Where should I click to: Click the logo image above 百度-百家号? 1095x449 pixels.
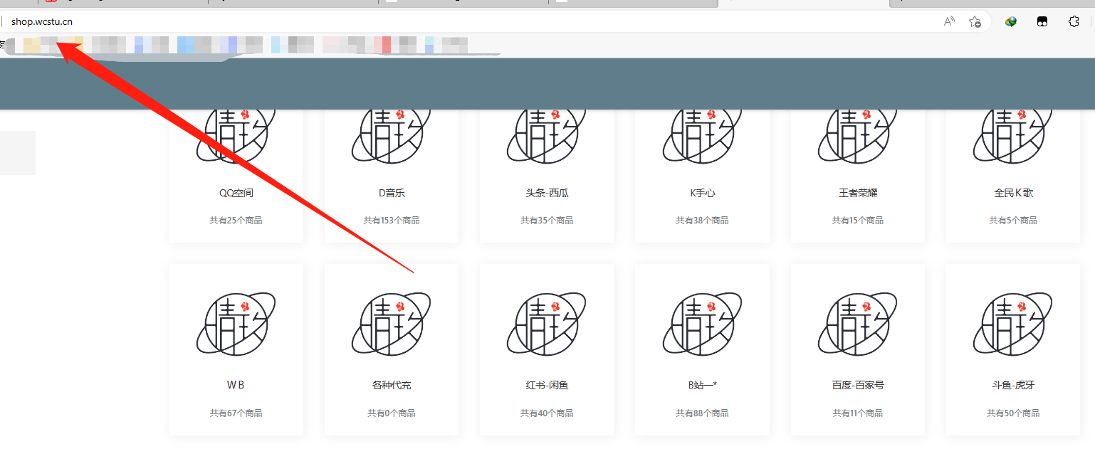point(858,324)
